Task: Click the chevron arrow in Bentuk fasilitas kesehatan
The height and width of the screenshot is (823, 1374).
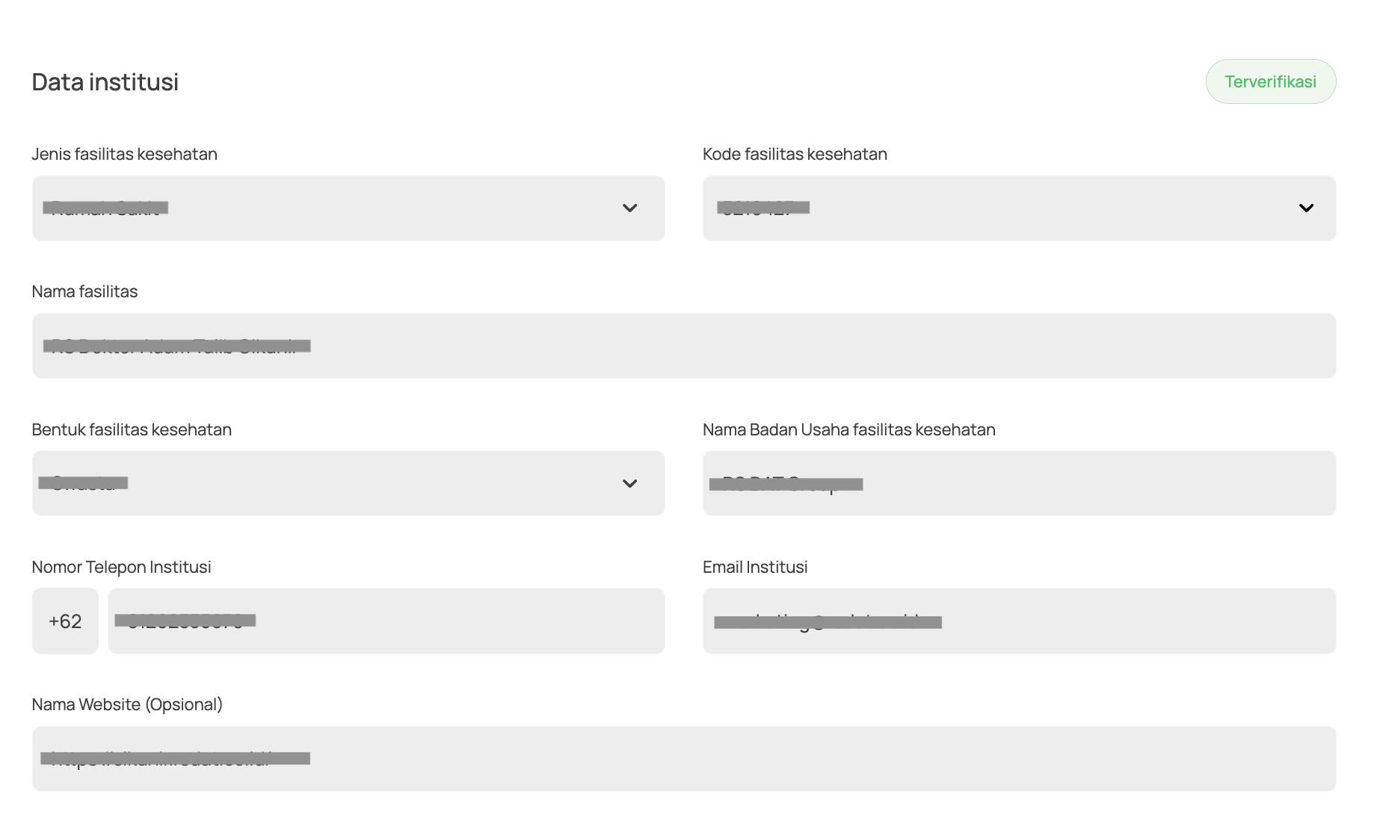Action: point(629,484)
